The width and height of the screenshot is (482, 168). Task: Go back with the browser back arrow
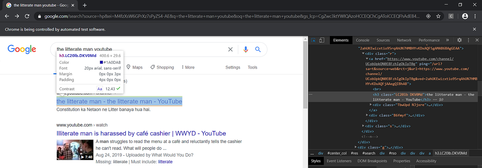click(7, 16)
